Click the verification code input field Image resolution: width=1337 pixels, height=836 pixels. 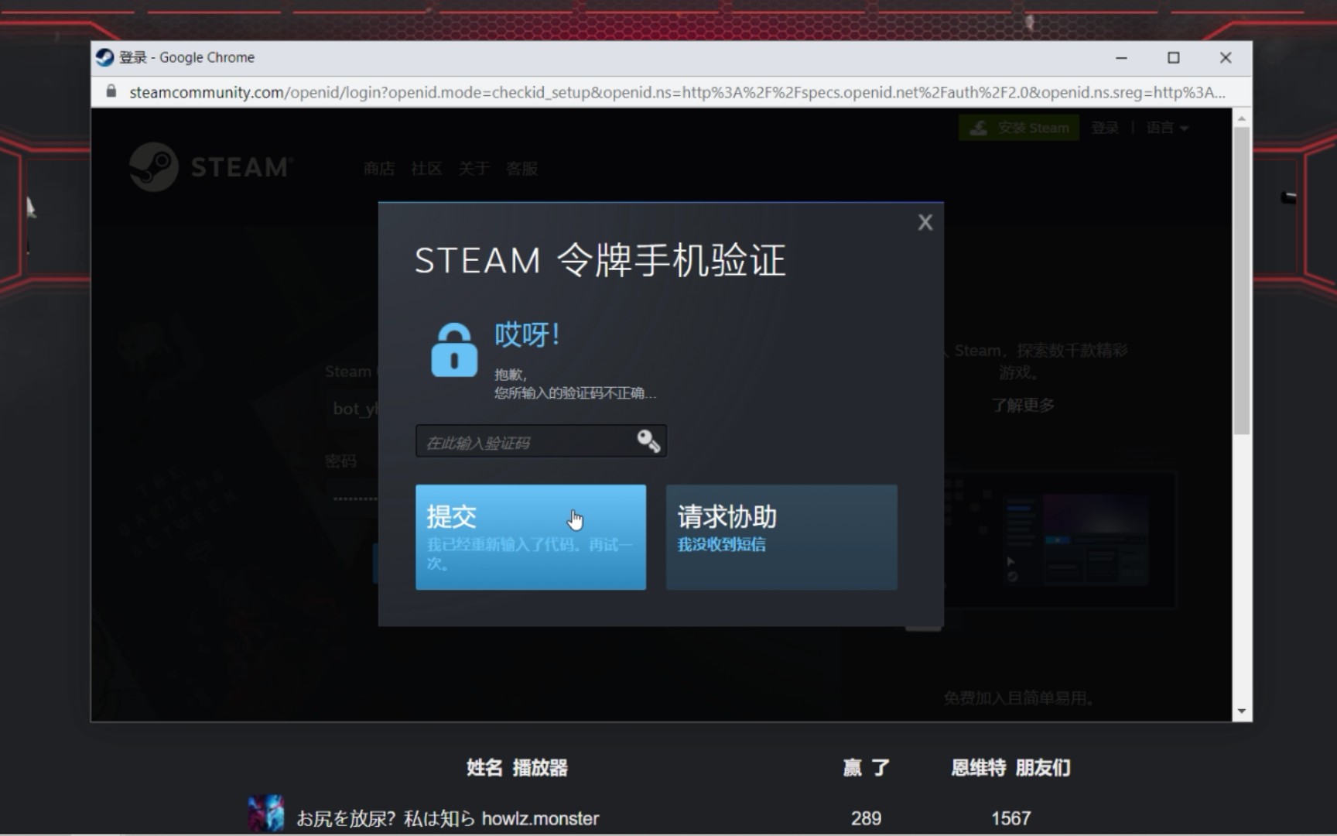point(541,441)
